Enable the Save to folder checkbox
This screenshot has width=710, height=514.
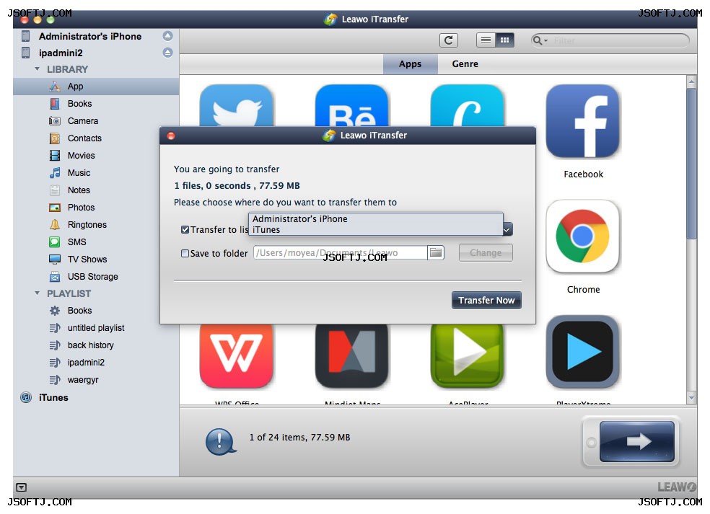click(185, 254)
